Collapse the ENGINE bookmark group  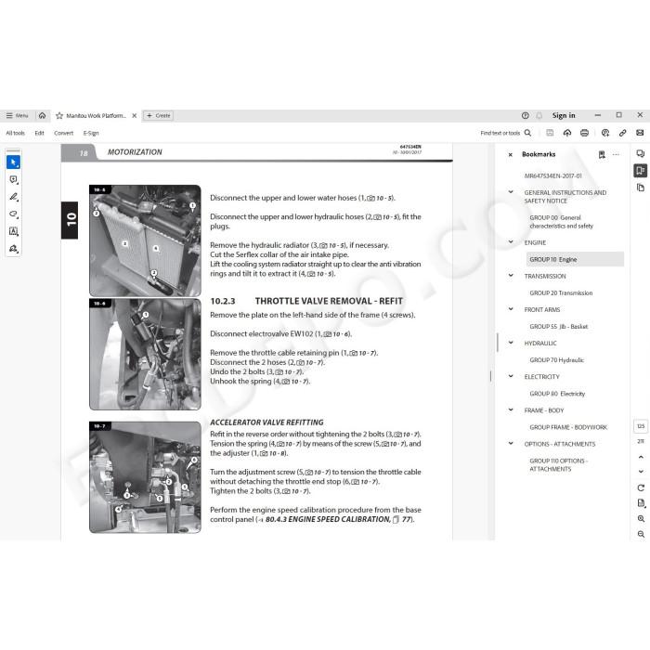pos(511,241)
